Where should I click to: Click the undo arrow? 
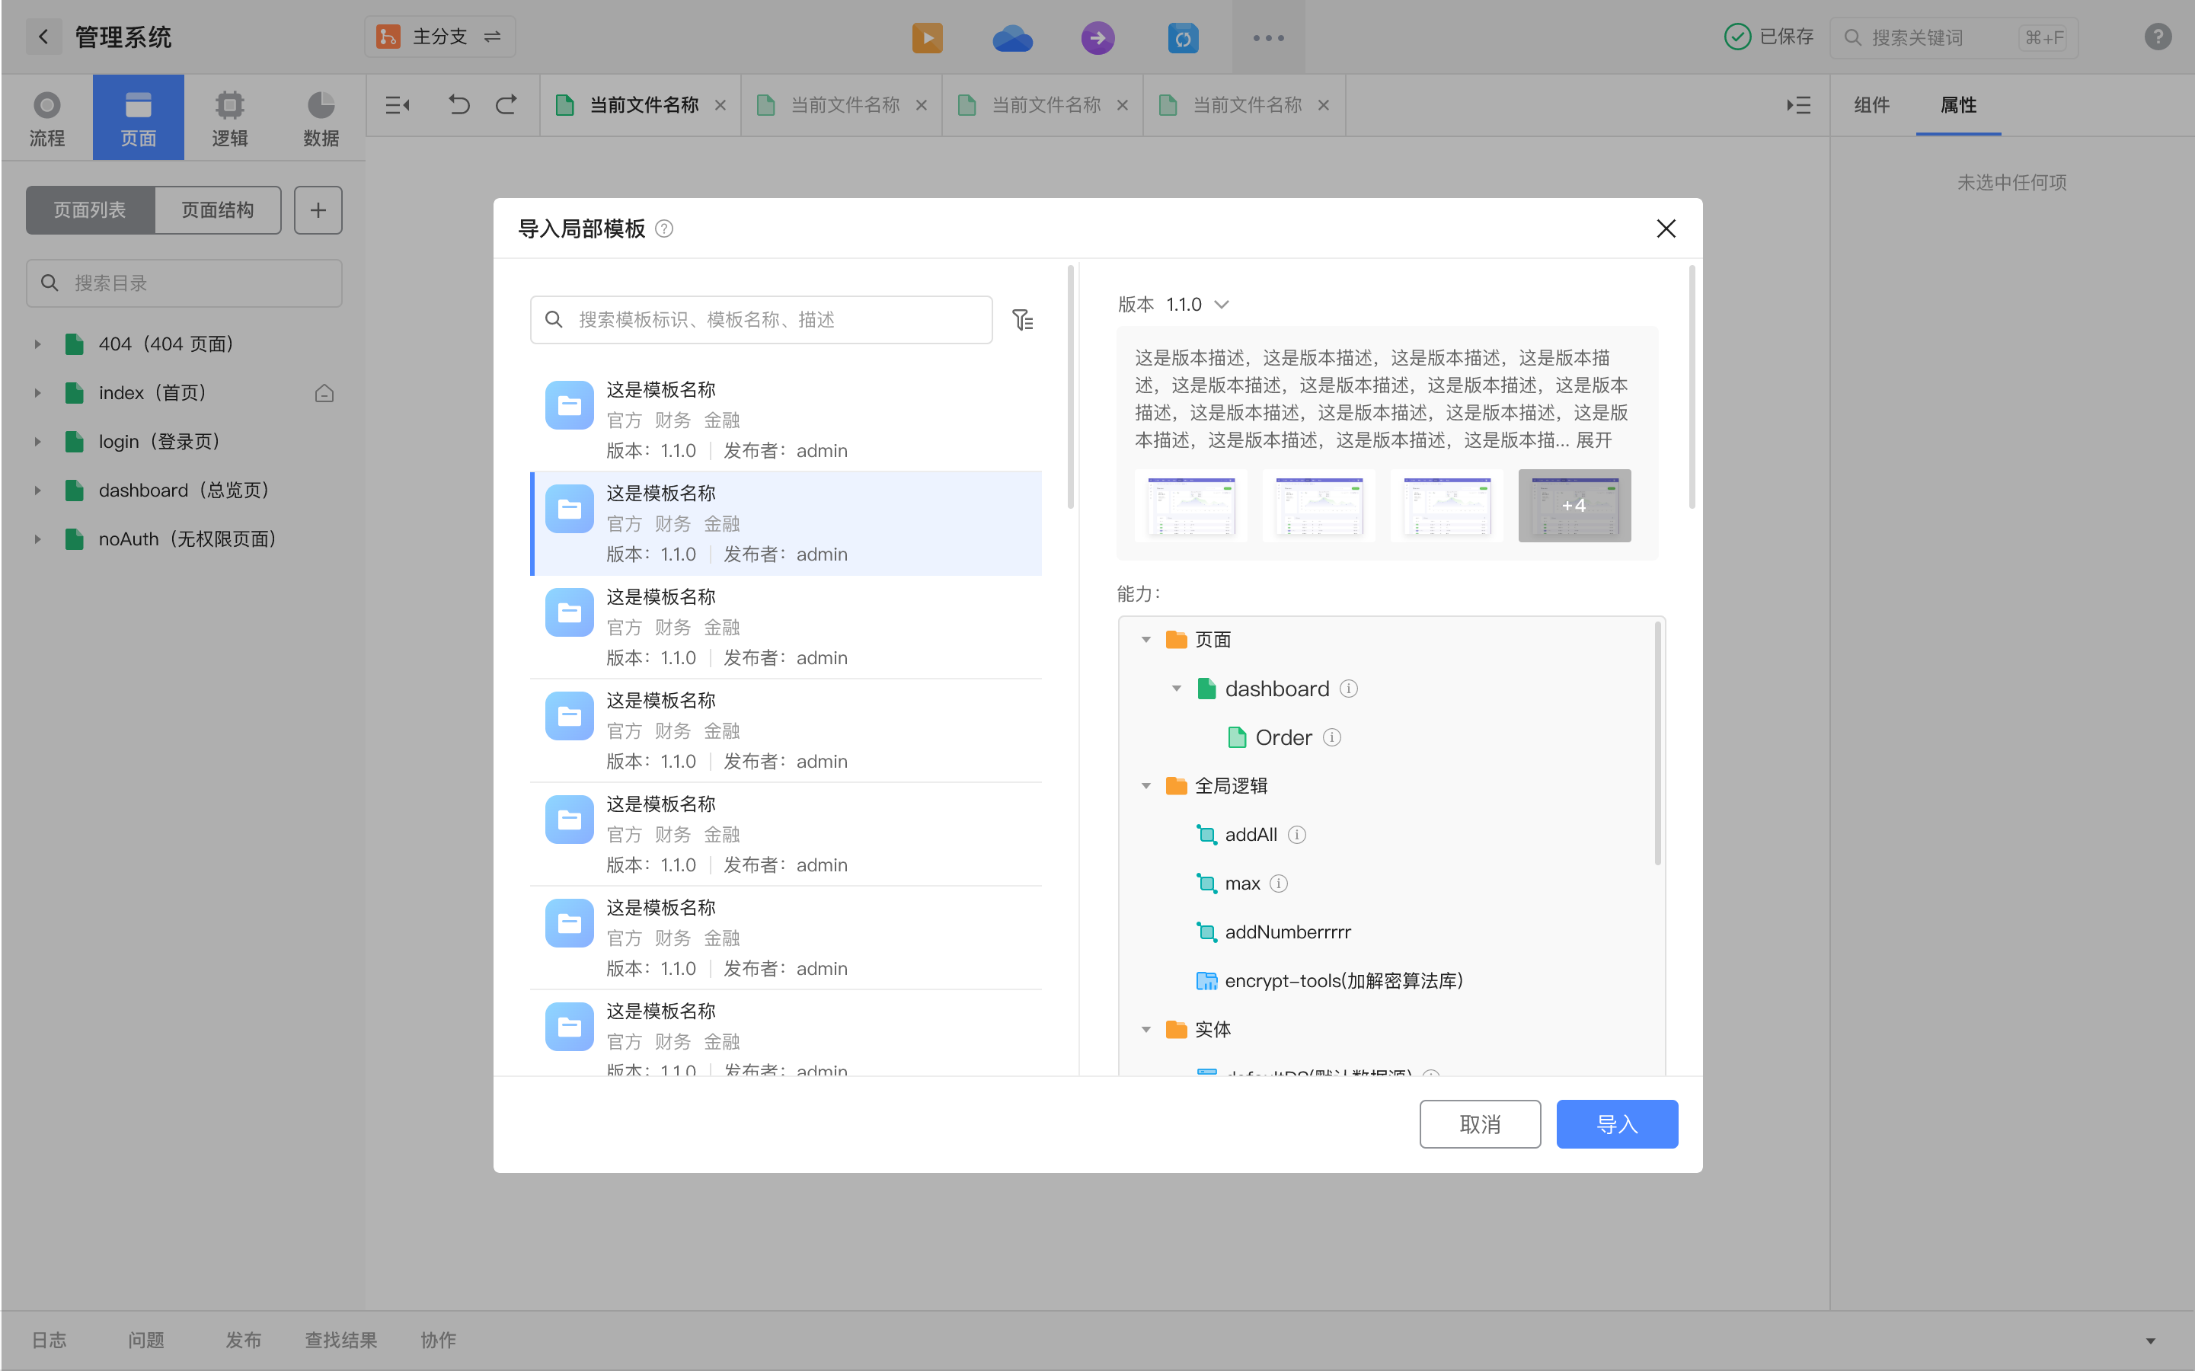(x=458, y=105)
